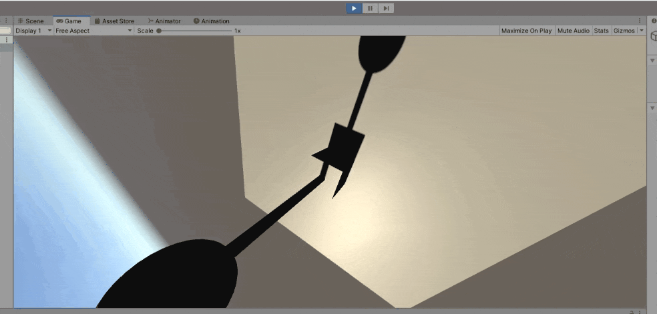
Task: Stop play mode with the Play button
Action: [x=354, y=9]
